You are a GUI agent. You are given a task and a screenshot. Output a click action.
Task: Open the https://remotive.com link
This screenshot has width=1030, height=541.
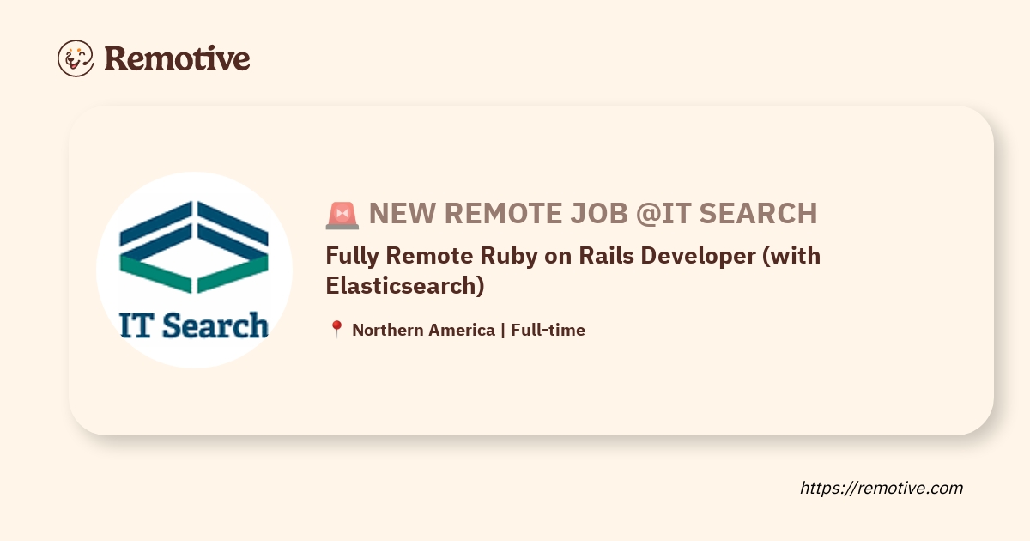pyautogui.click(x=882, y=488)
